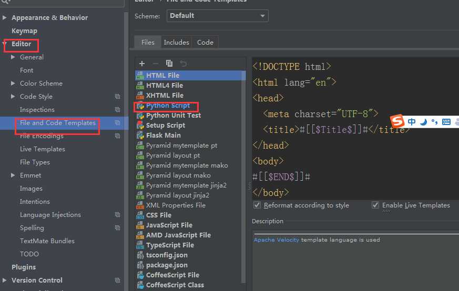The height and width of the screenshot is (291, 459).
Task: Select the CSS File icon
Action: point(140,215)
